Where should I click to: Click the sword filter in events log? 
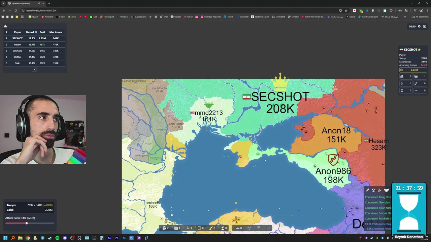367,190
